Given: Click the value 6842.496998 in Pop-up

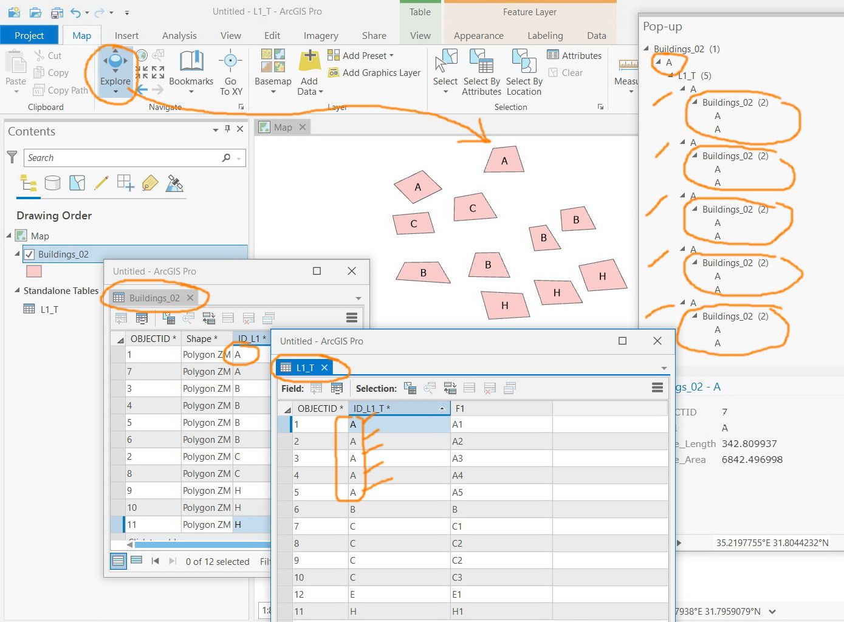Looking at the screenshot, I should point(752,459).
